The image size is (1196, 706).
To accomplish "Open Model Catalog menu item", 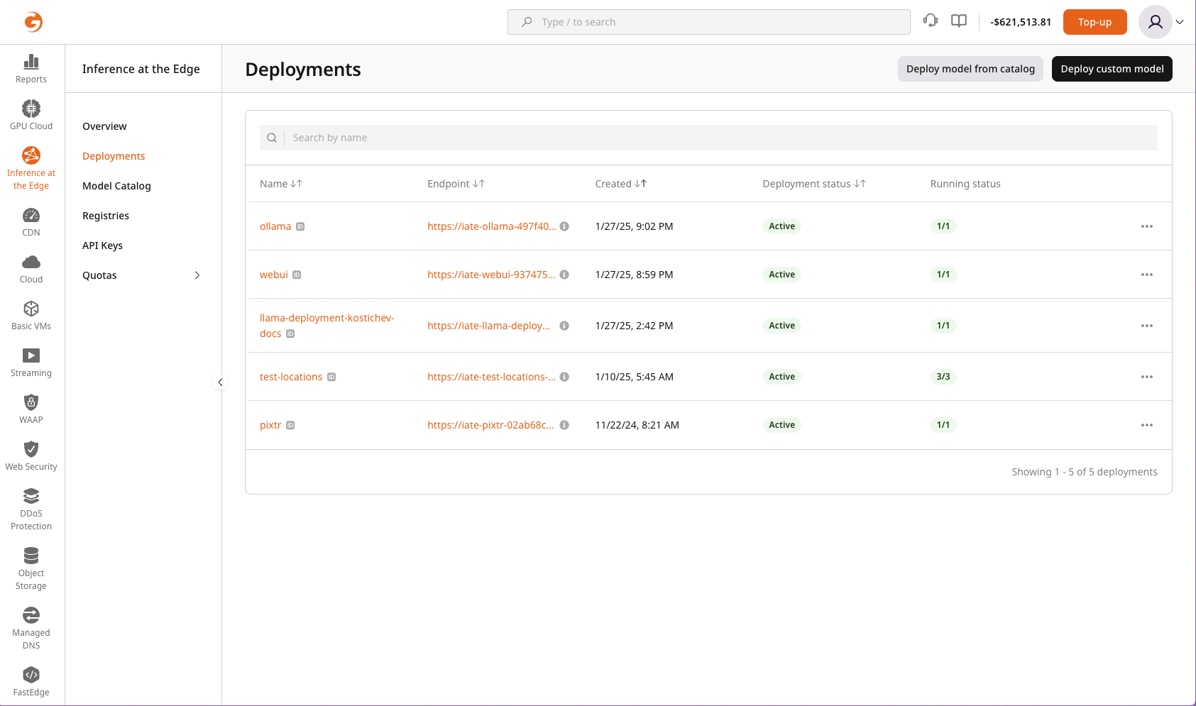I will tap(116, 186).
